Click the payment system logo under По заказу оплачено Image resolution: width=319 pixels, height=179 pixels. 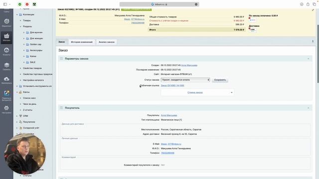coord(253,20)
